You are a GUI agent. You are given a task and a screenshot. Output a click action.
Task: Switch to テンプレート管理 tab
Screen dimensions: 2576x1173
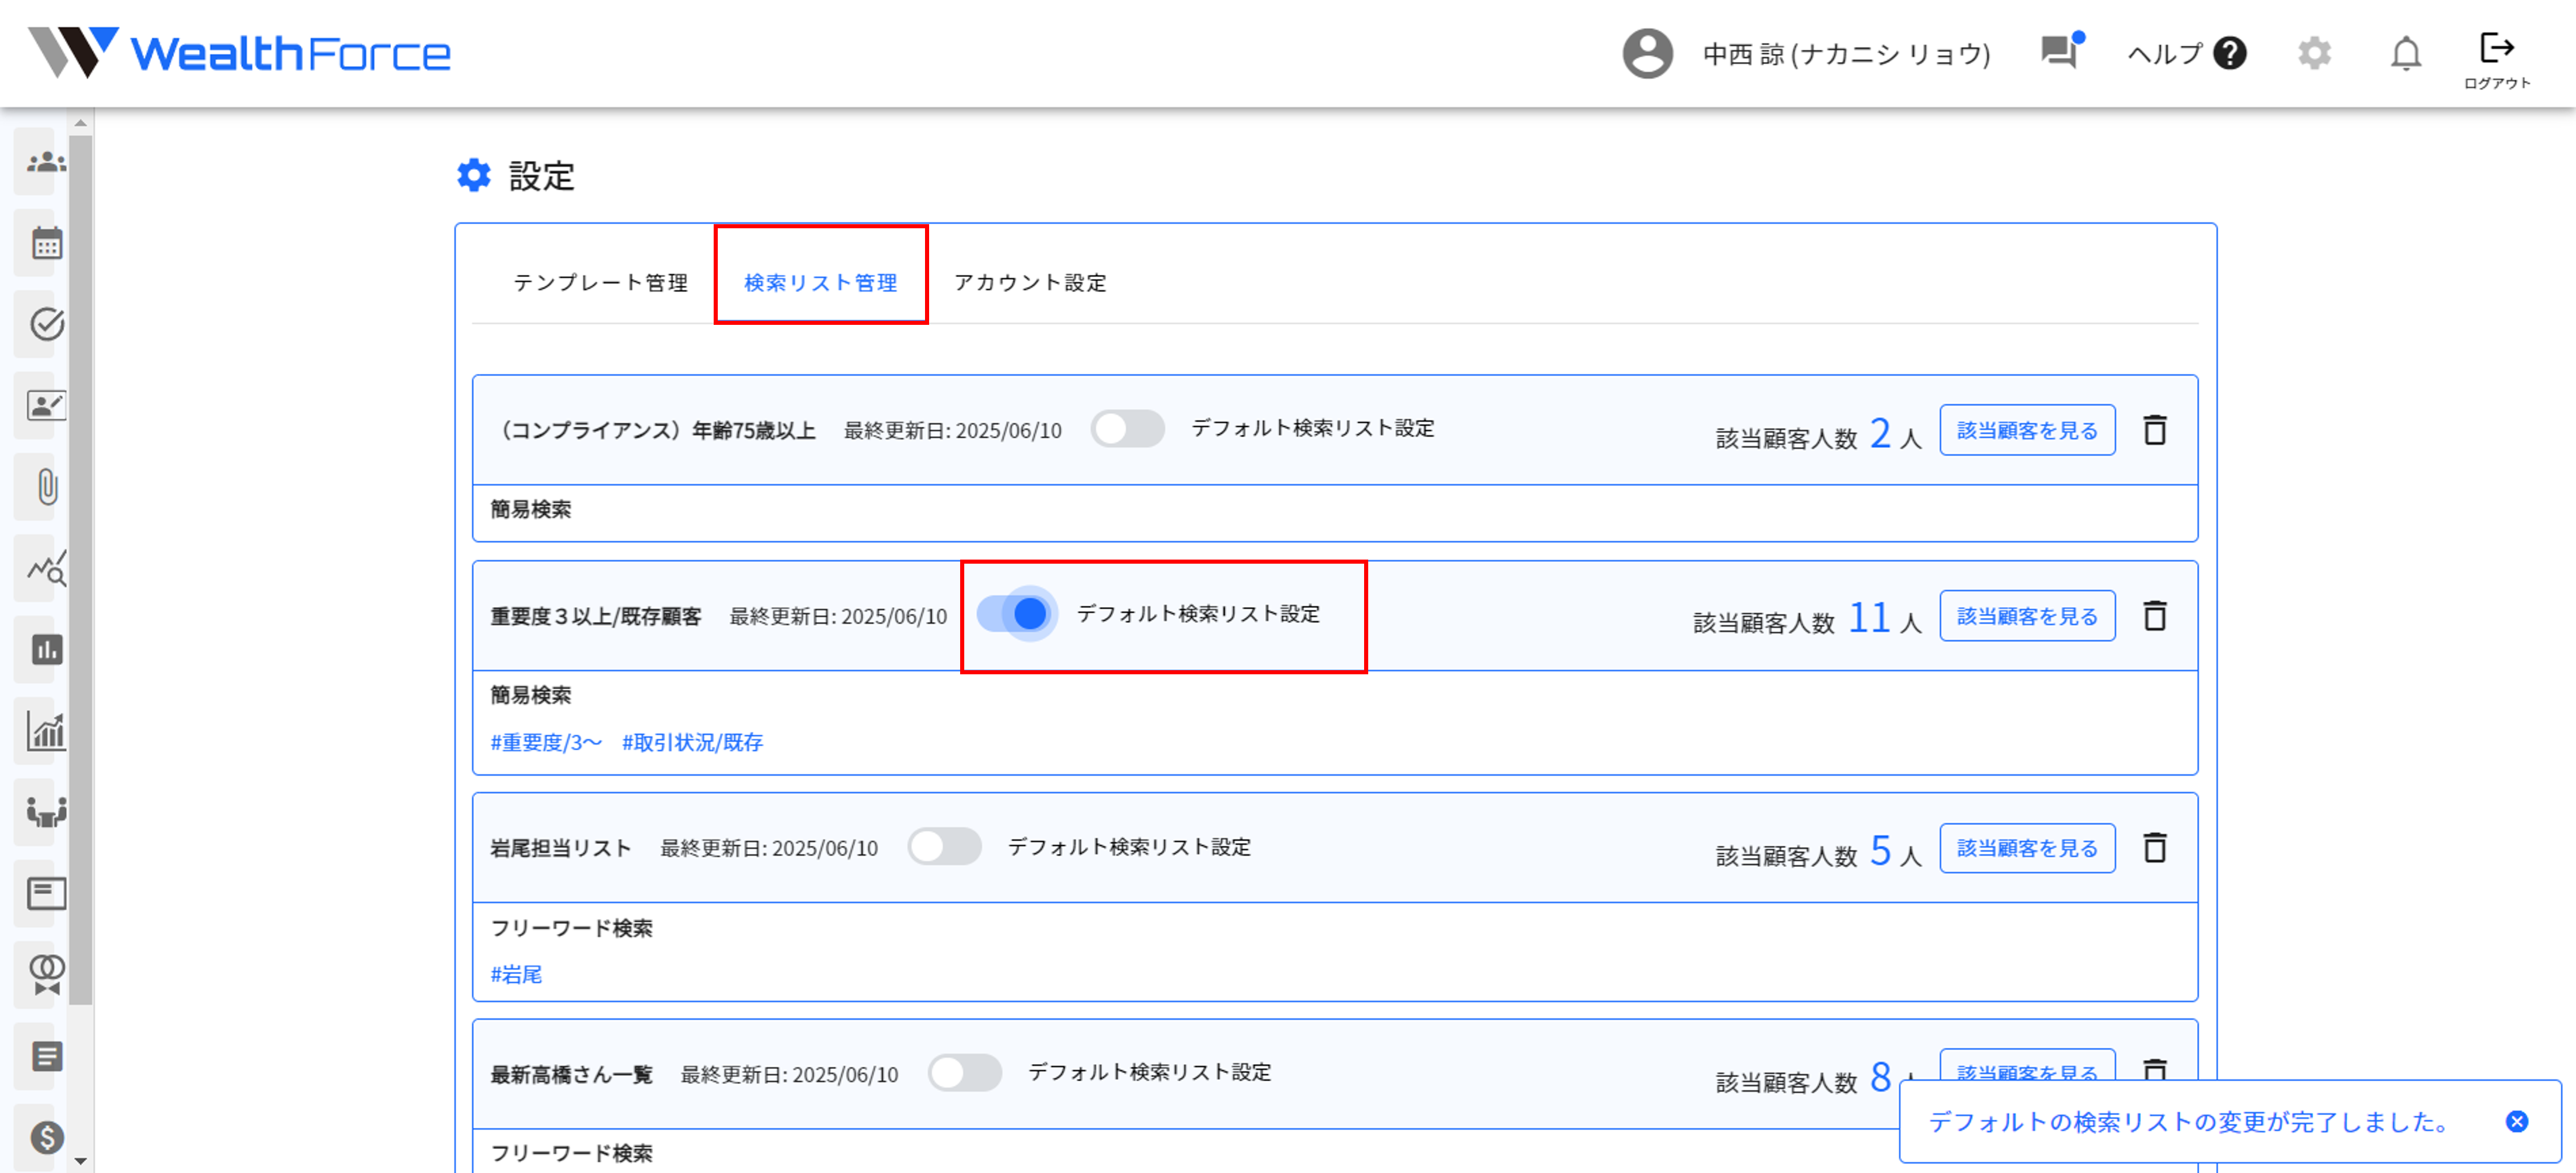600,283
